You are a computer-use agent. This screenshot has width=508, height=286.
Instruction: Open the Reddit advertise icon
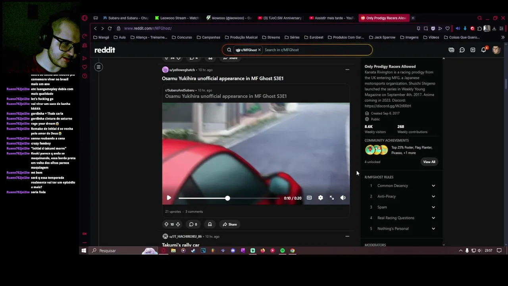click(451, 50)
